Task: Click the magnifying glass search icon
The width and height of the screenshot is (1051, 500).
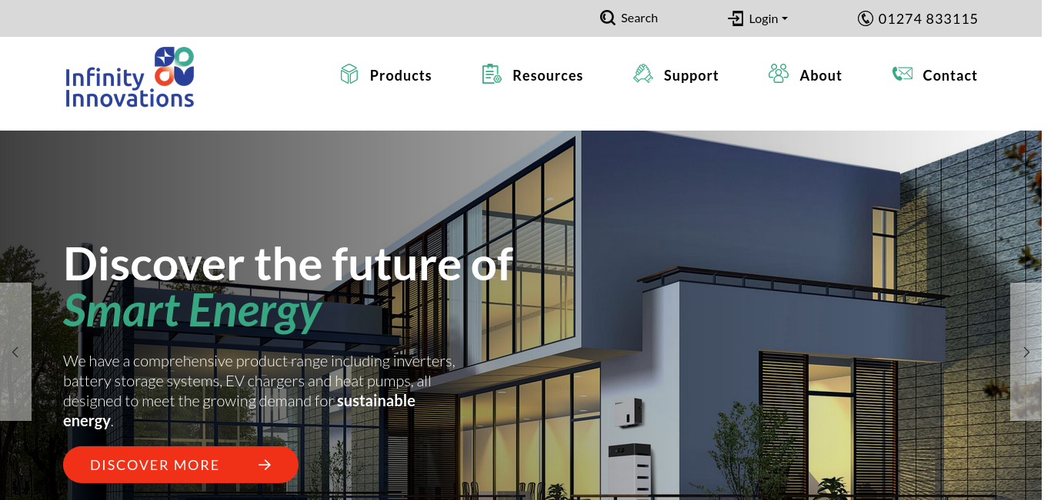Action: click(x=608, y=18)
